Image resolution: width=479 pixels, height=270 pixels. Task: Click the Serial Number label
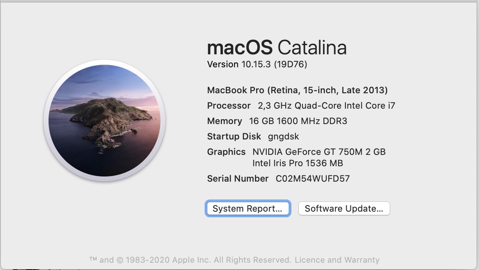[237, 178]
